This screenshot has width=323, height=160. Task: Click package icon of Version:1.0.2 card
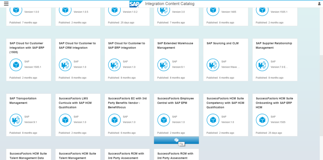(x=114, y=10)
